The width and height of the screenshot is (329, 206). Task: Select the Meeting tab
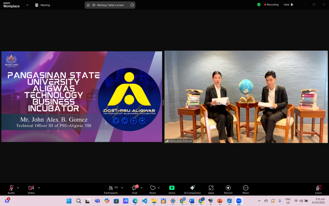43,5
